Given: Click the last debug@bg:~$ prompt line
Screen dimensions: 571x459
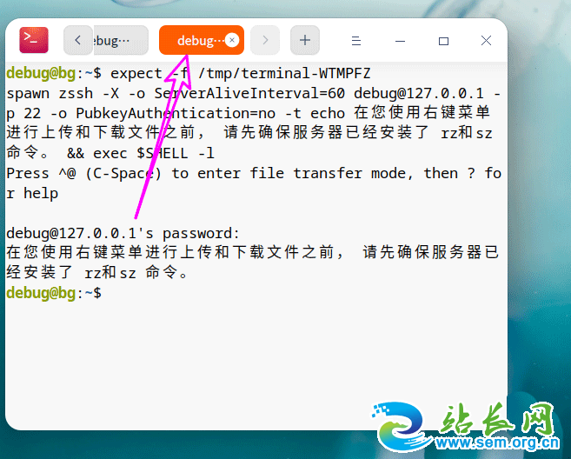Looking at the screenshot, I should coord(54,293).
